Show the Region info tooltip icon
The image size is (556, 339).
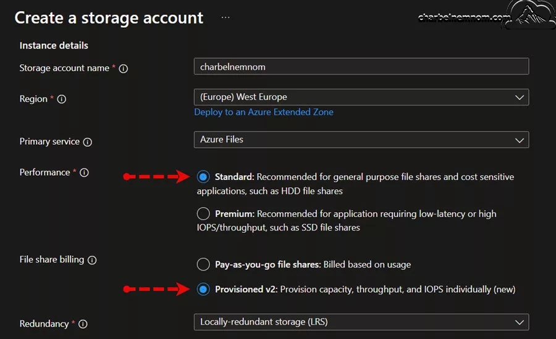tap(62, 99)
